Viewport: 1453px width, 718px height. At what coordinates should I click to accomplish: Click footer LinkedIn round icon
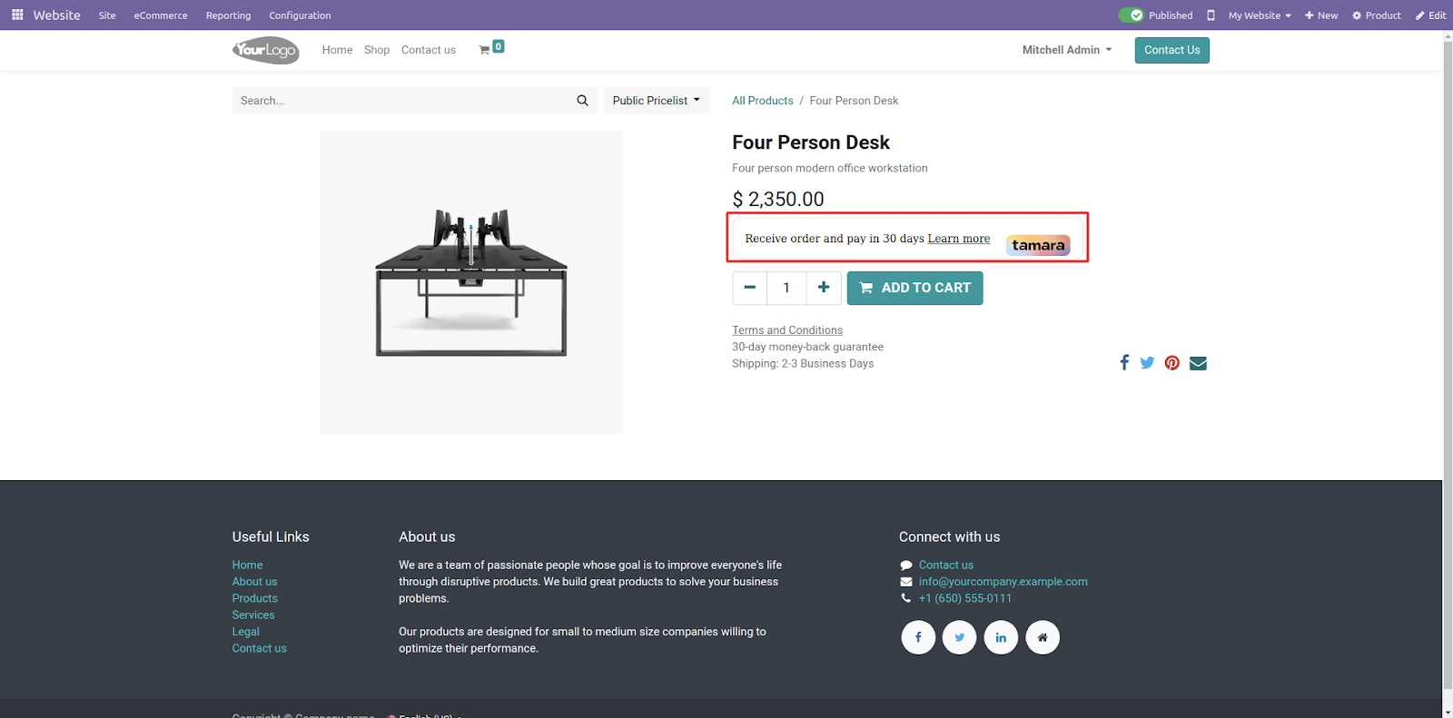click(1001, 637)
